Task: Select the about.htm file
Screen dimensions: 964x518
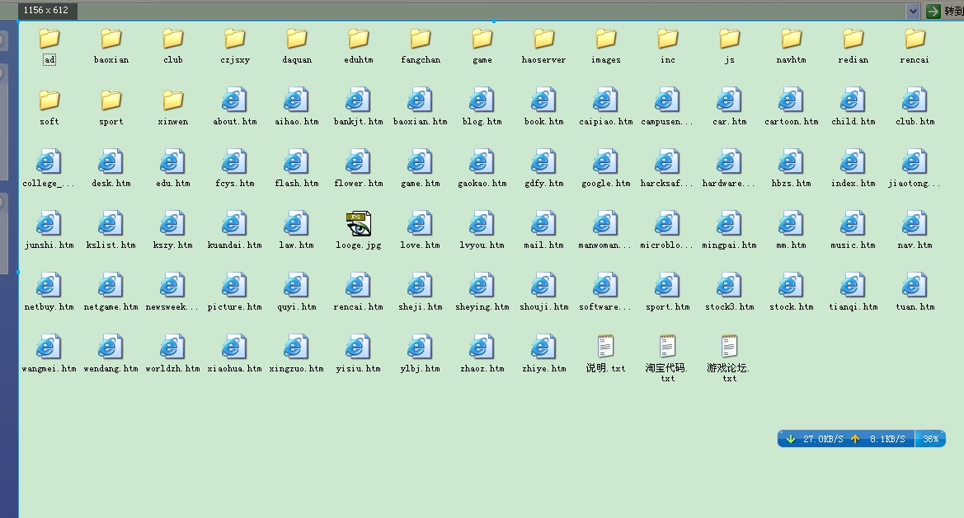Action: pos(234,100)
